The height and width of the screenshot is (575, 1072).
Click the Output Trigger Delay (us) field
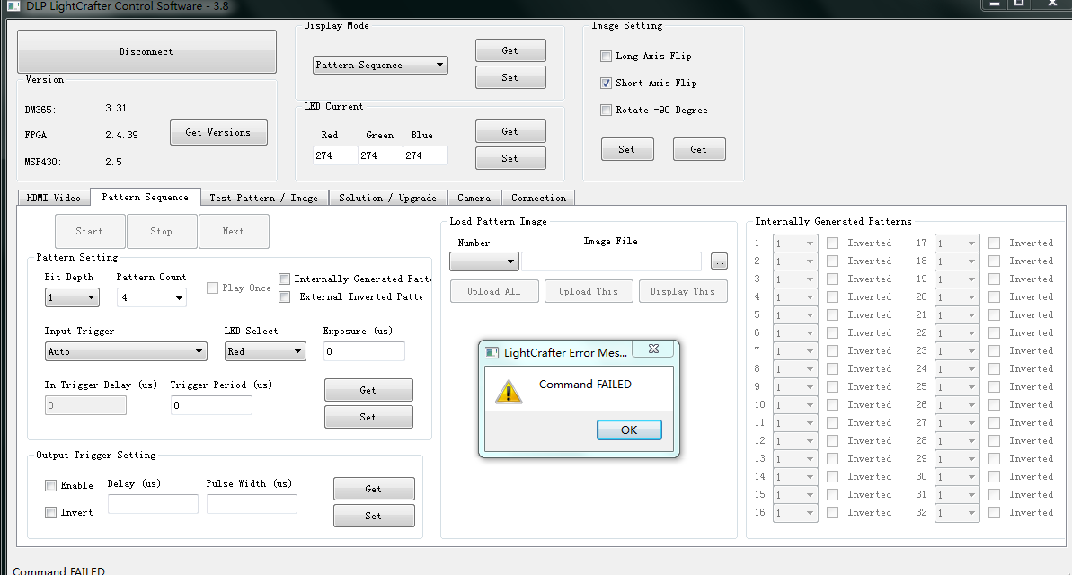pos(153,504)
